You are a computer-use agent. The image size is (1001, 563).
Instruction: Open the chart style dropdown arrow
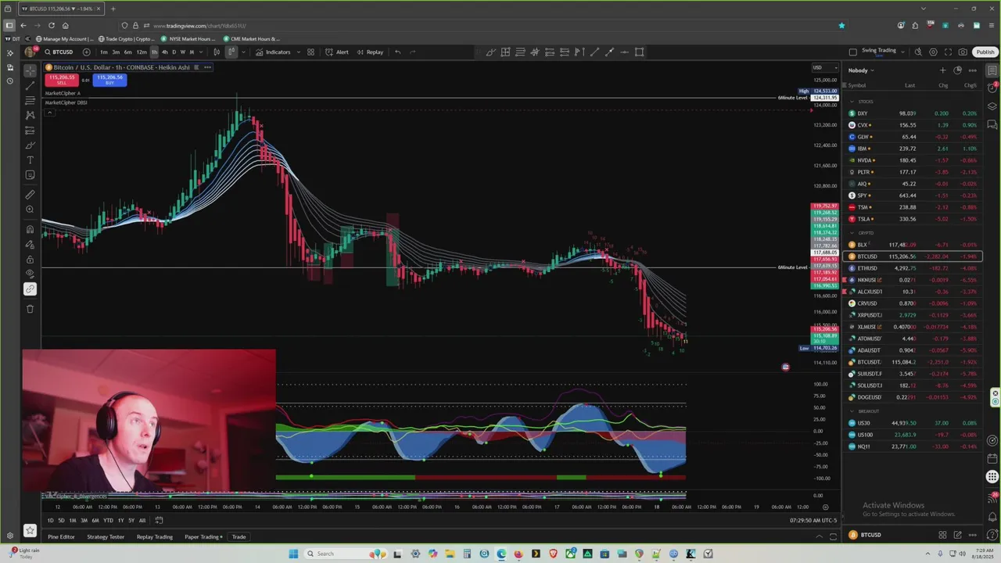tap(242, 52)
